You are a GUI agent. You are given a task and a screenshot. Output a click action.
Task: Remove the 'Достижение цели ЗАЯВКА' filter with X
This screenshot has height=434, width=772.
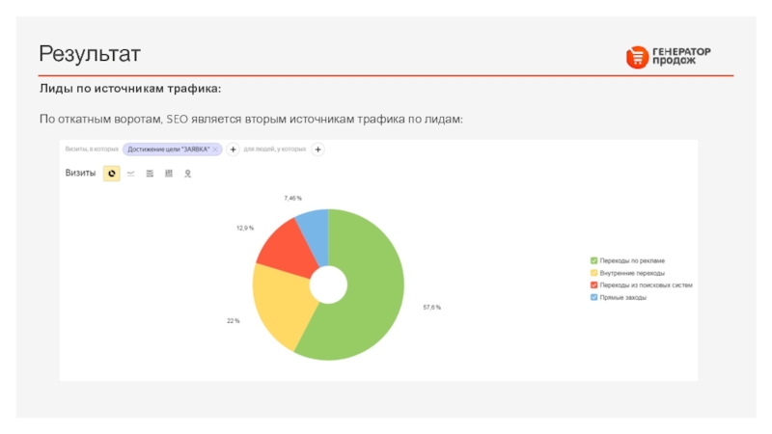(x=215, y=149)
